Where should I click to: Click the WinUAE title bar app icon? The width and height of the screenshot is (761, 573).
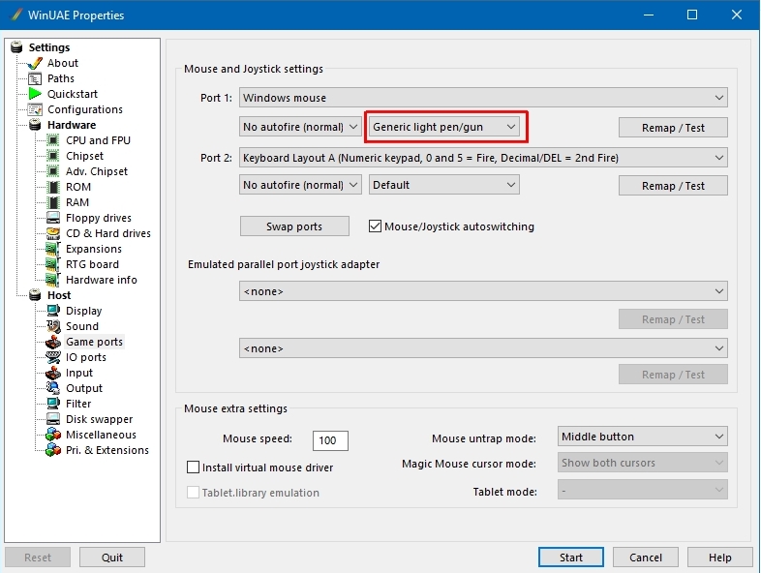click(16, 15)
